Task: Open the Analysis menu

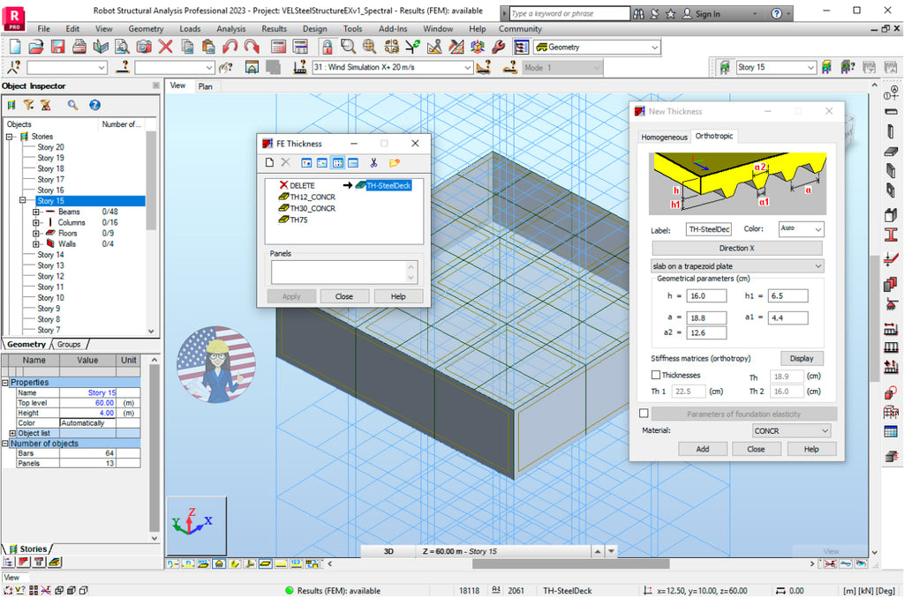Action: 230,28
